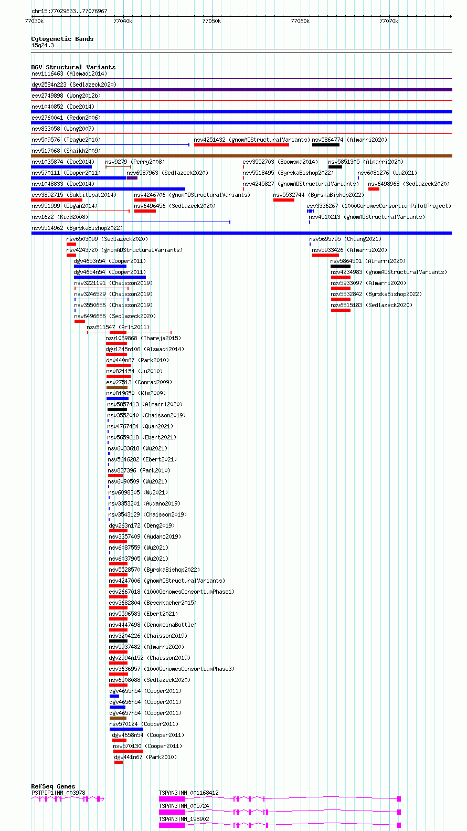This screenshot has height=831, width=467.
Task: Open nsv819650 (Kim2009) variant
Action: (136, 393)
